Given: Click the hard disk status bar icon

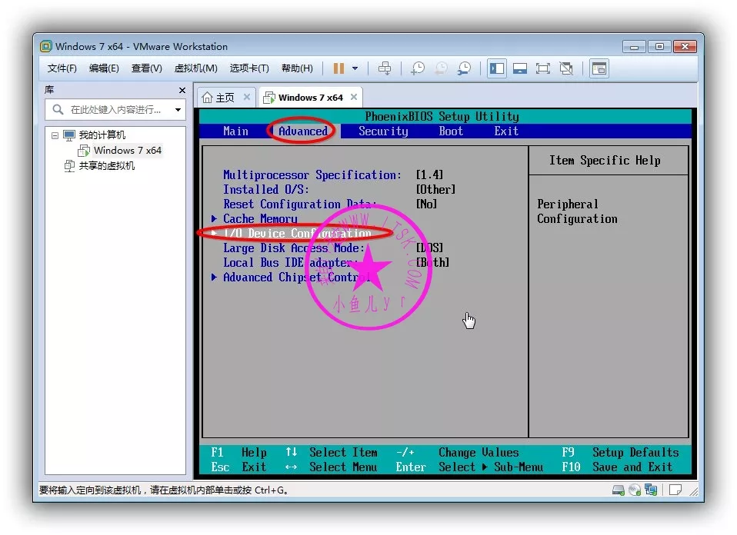Looking at the screenshot, I should (619, 490).
